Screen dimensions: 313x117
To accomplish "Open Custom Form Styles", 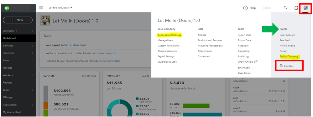I will tap(169, 46).
